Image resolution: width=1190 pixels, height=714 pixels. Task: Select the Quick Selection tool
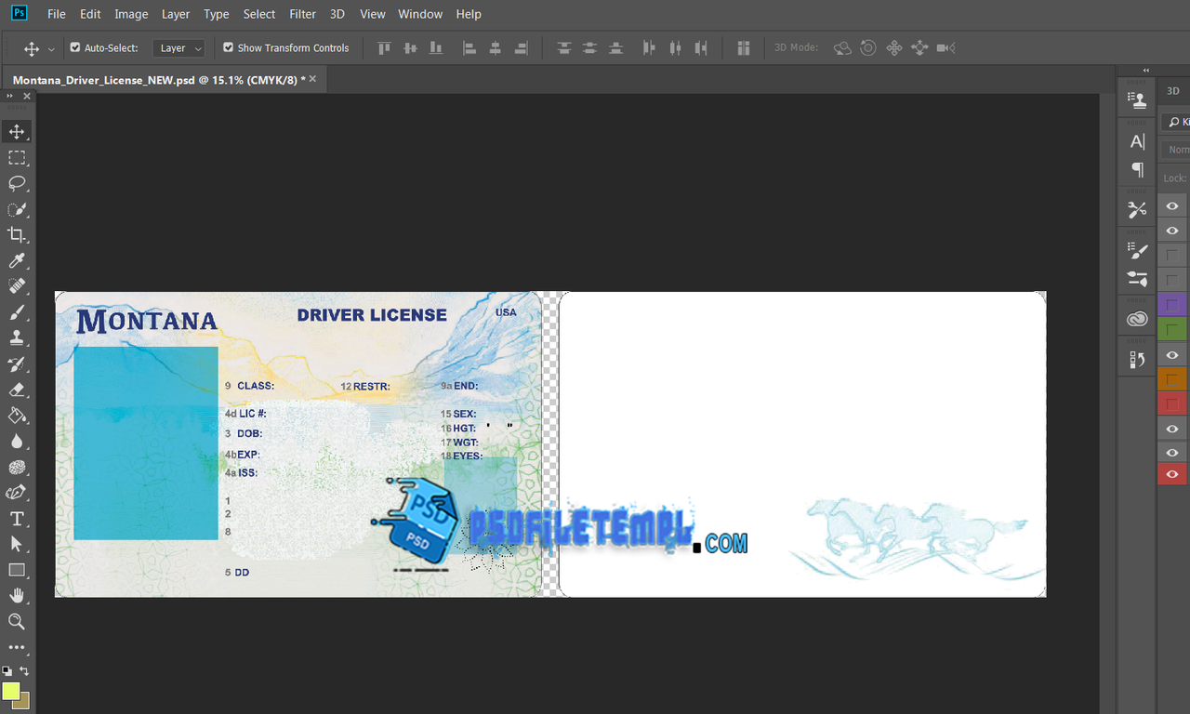17,209
